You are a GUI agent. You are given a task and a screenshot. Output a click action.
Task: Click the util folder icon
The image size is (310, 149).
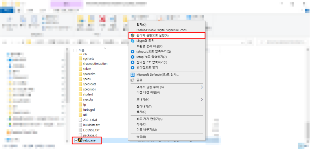(80, 115)
